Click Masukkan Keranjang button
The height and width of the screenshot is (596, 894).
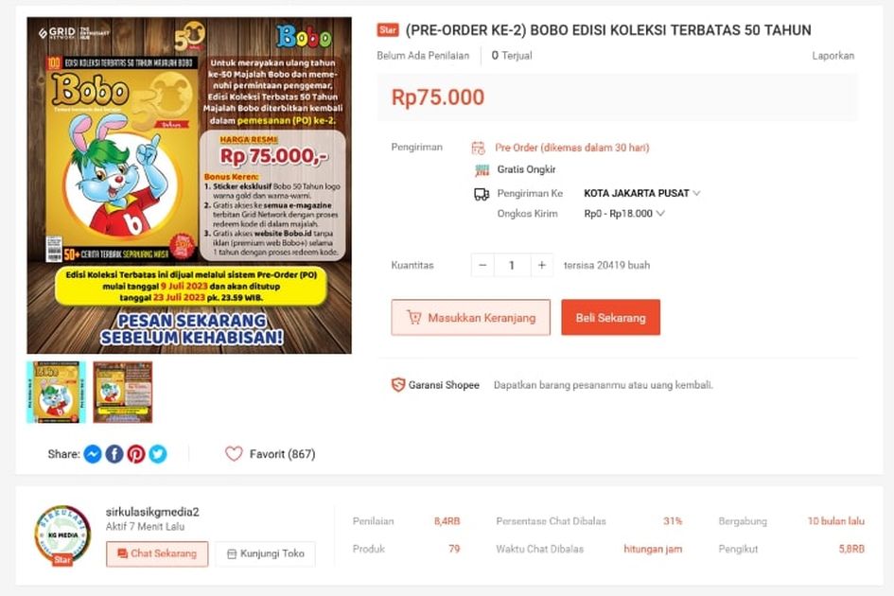[471, 318]
